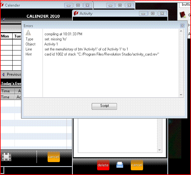This screenshot has width=191, height=175.
Task: Minimize the Activity window
Action: [x=143, y=14]
